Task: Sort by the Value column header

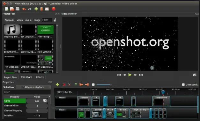Action: click(37, 97)
